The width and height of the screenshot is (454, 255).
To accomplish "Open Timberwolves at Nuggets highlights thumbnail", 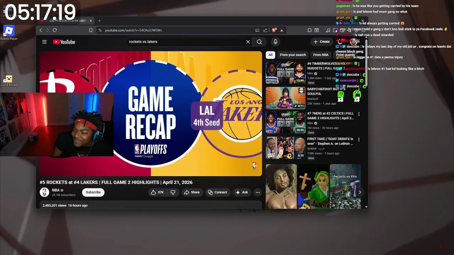I will point(286,72).
